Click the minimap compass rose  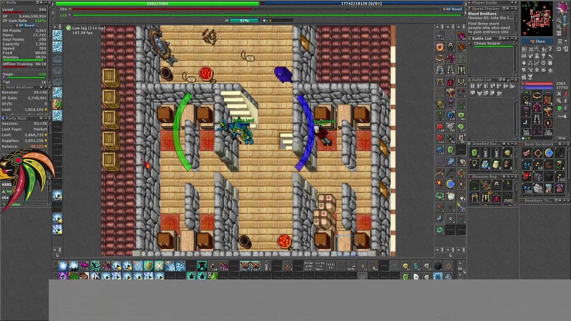pyautogui.click(x=563, y=8)
